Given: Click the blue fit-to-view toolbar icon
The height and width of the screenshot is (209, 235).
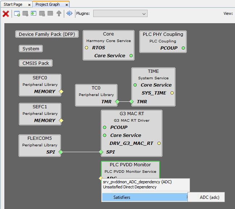Looking at the screenshot, I should (x=69, y=13).
